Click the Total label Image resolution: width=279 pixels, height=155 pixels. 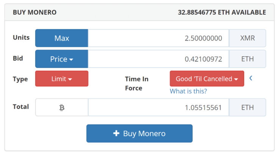tap(21, 107)
